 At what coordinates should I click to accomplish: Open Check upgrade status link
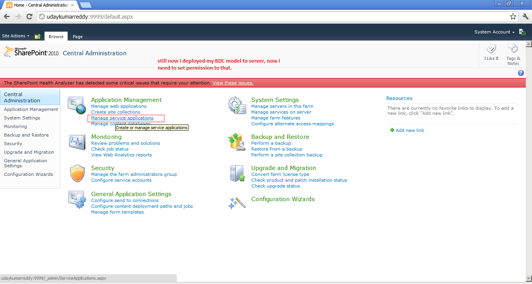click(275, 186)
